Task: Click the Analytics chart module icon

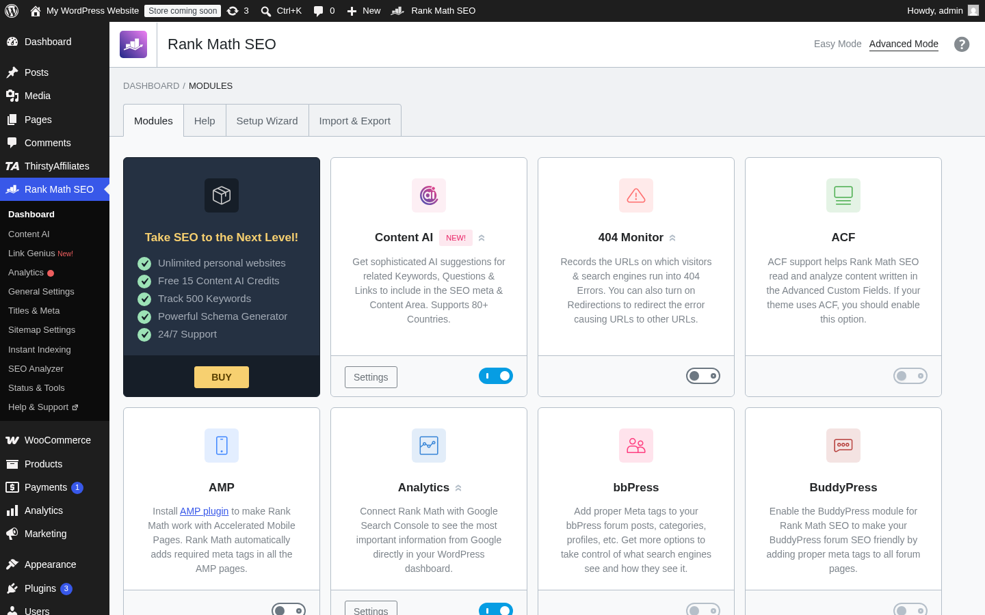Action: [x=429, y=446]
